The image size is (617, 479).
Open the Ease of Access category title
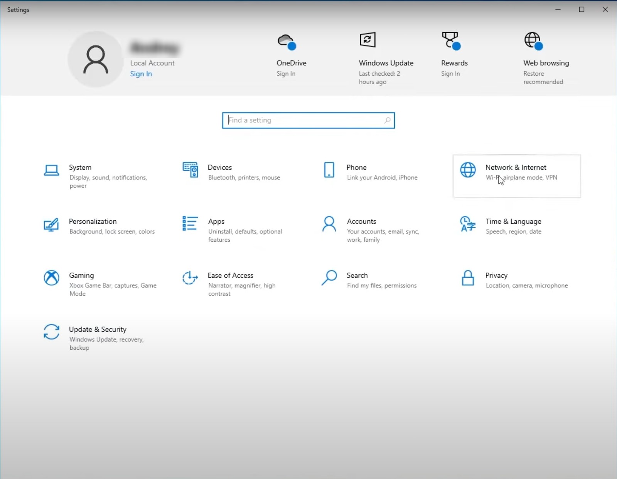231,275
